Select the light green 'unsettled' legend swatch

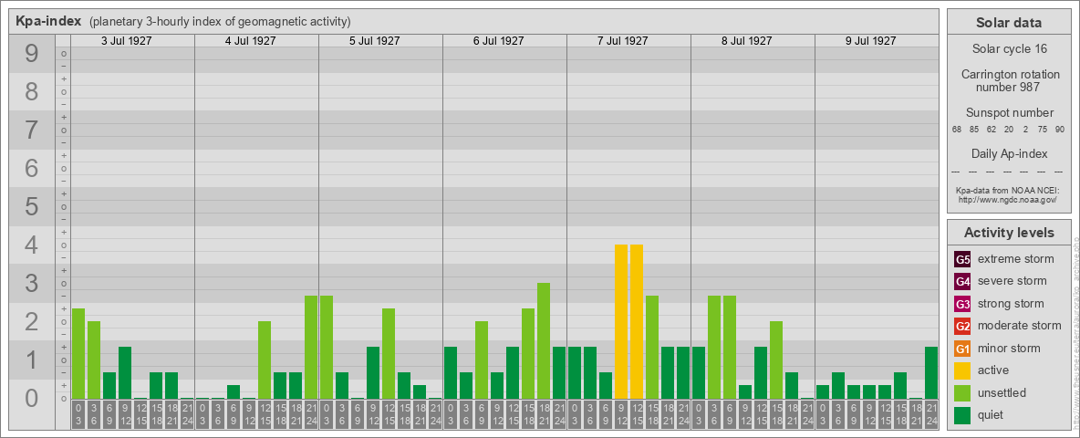point(962,392)
